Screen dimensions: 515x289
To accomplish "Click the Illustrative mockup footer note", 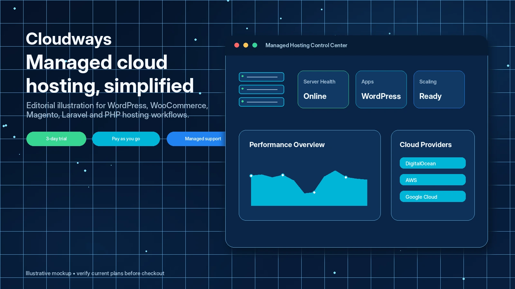I will coord(95,273).
